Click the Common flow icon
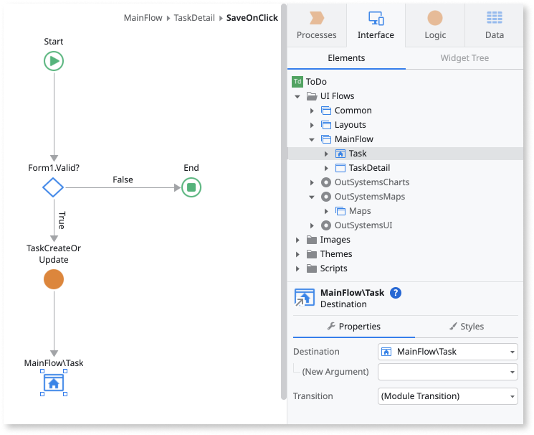The height and width of the screenshot is (435, 534). click(x=326, y=111)
